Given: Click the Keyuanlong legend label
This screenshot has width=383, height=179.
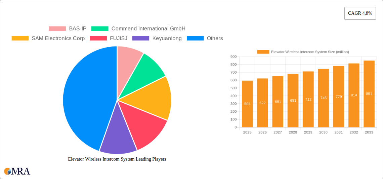Looking at the screenshot, I should tap(167, 38).
